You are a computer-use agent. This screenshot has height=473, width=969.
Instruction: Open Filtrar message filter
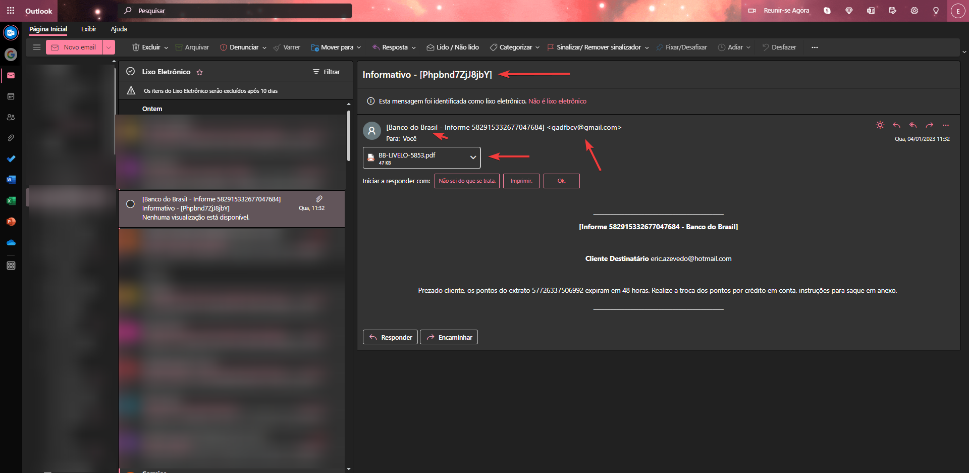[x=327, y=72]
